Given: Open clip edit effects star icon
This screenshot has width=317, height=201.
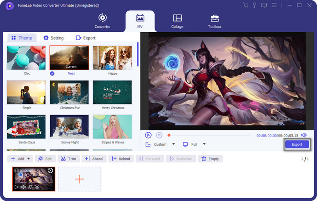Looking at the screenshot, I should click(x=30, y=187).
